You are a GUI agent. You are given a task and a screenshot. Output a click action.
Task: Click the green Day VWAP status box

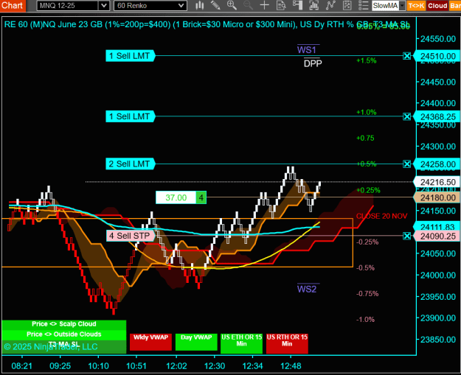pyautogui.click(x=196, y=342)
